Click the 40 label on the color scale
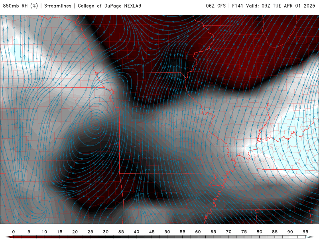The image size is (319, 239). (136, 232)
